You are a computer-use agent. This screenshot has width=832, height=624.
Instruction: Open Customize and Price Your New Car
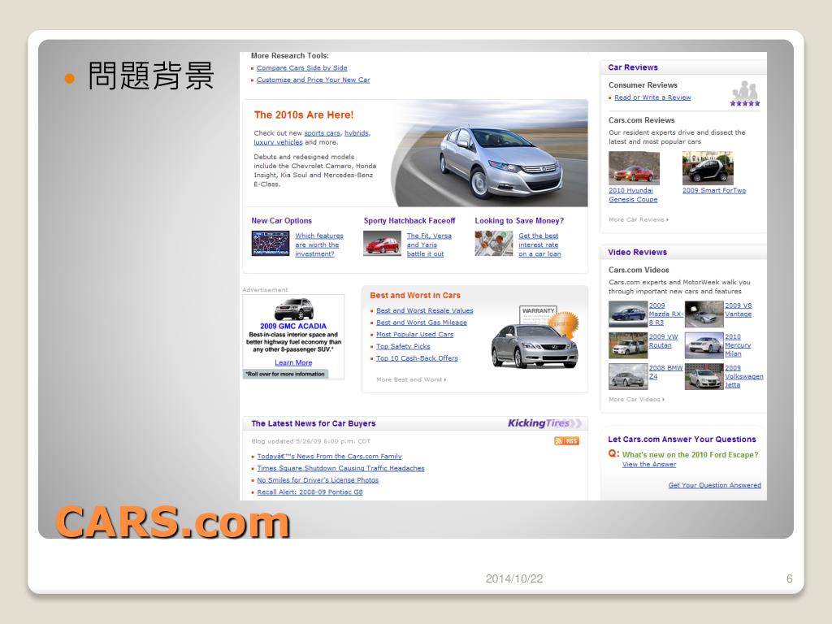[x=313, y=80]
